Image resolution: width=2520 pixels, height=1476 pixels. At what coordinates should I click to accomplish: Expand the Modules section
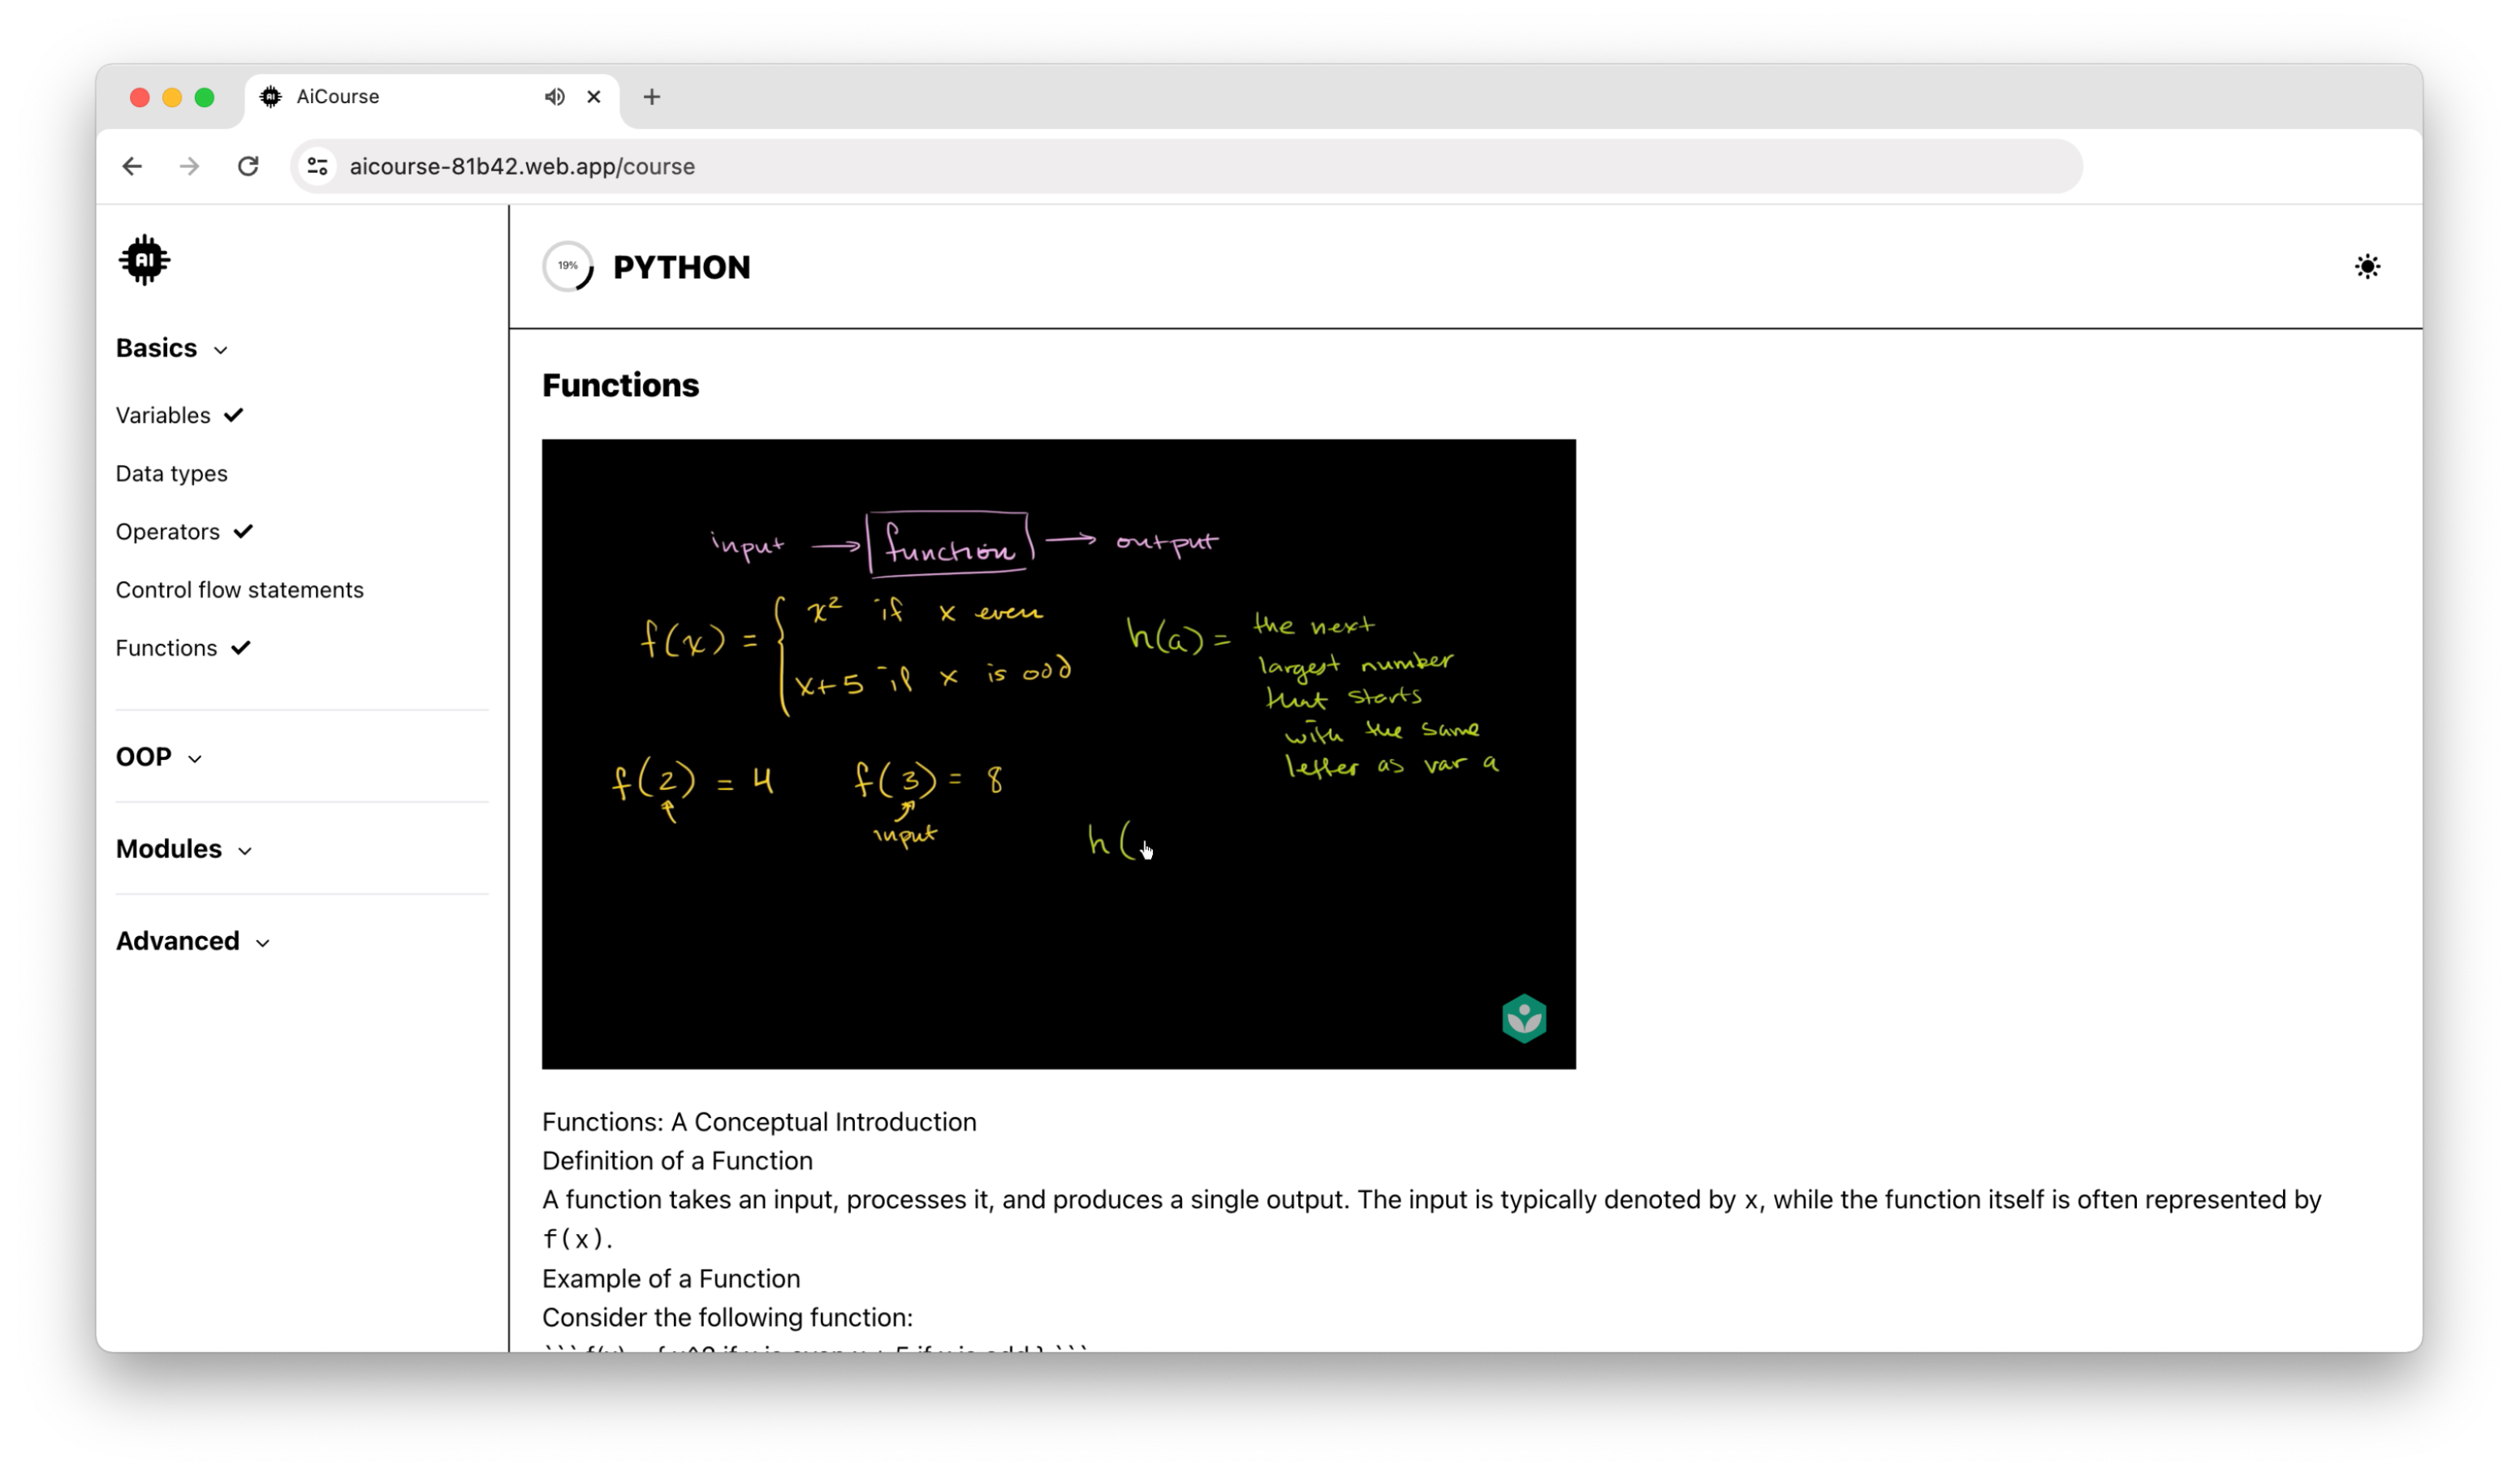(x=184, y=849)
